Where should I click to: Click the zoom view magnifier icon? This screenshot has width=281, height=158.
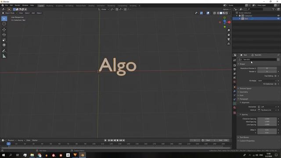tap(228, 30)
